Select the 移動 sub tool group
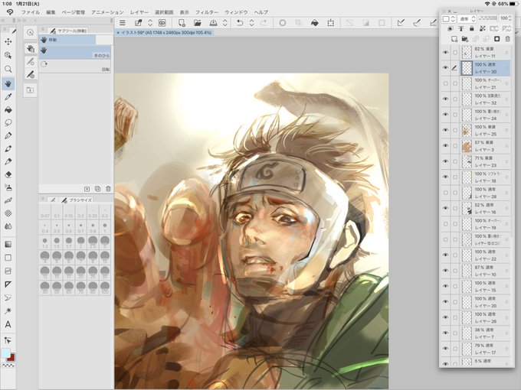 [x=67, y=40]
